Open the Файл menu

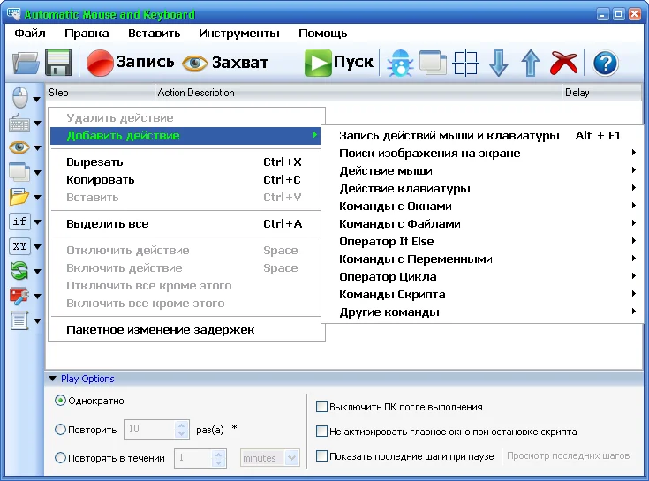pyautogui.click(x=30, y=33)
